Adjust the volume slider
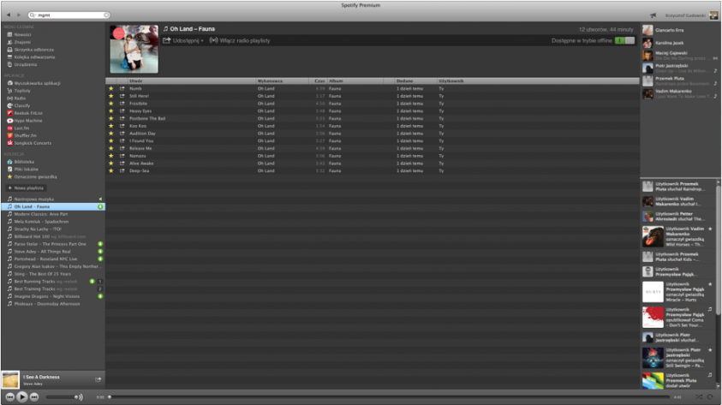This screenshot has width=722, height=405. pos(61,396)
